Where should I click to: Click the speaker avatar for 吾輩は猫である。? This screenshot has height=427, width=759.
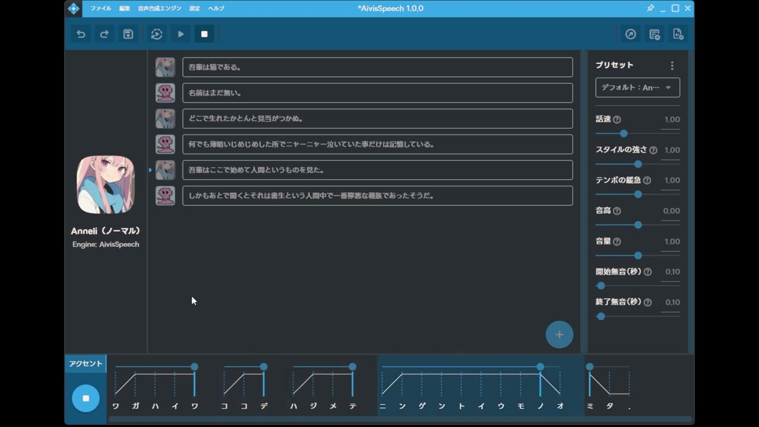coord(165,67)
